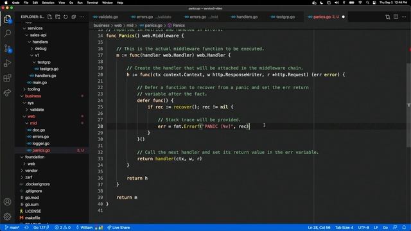The image size is (411, 231).
Task: Click Ln 28, Col 56 cursor position
Action: coord(319,228)
